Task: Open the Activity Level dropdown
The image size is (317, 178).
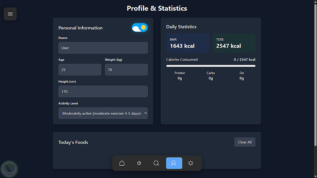Action: coord(103,113)
